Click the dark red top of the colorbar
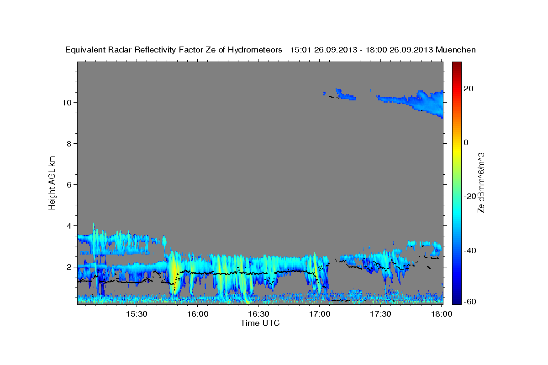 [x=457, y=65]
